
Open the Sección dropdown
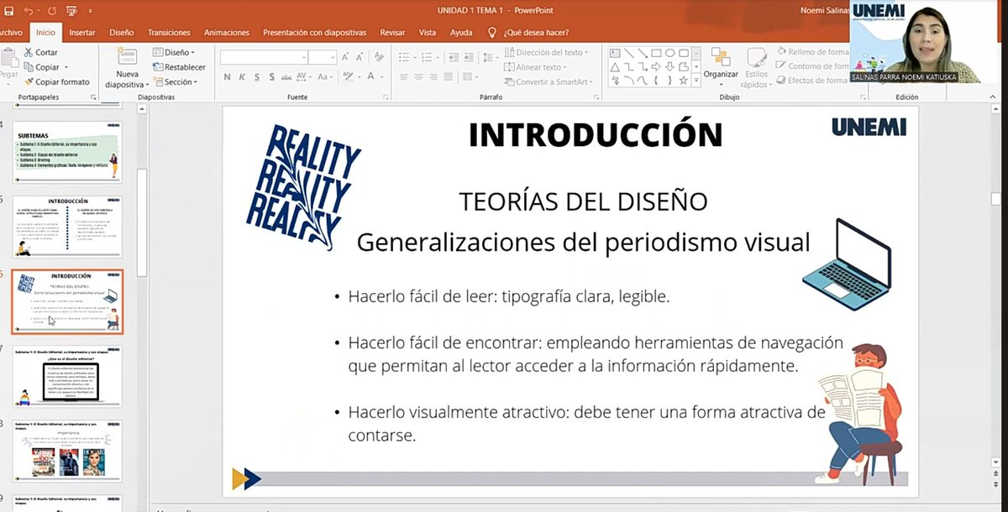pos(176,82)
